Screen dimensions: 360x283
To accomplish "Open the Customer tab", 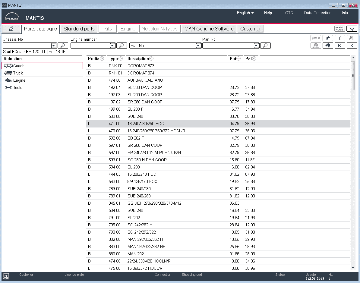I will coord(251,29).
